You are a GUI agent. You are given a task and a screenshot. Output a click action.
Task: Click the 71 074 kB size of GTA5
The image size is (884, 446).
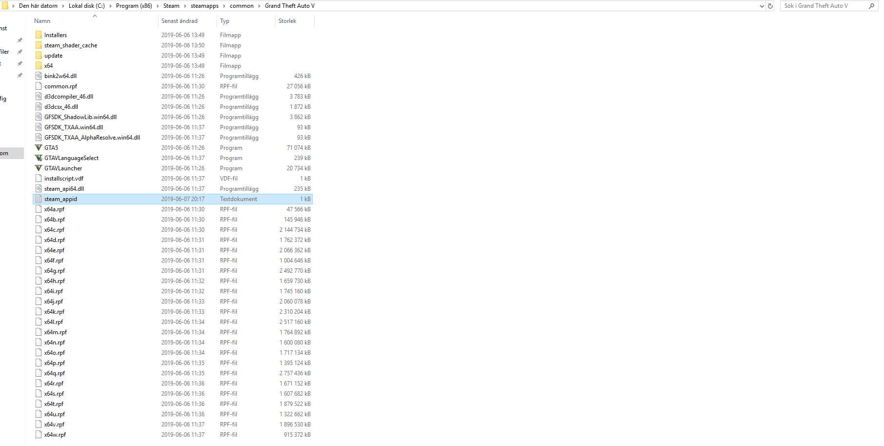click(x=299, y=148)
